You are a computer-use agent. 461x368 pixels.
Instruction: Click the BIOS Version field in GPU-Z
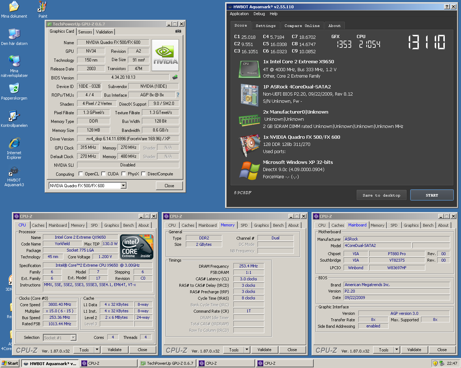(123, 77)
